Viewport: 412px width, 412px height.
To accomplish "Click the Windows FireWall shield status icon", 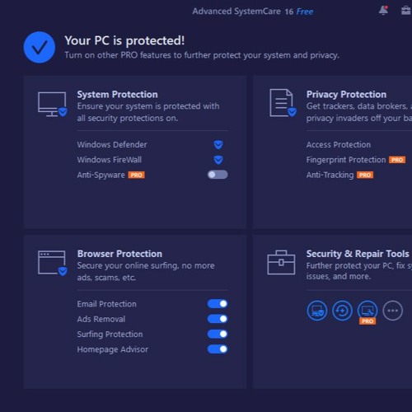I will click(218, 160).
